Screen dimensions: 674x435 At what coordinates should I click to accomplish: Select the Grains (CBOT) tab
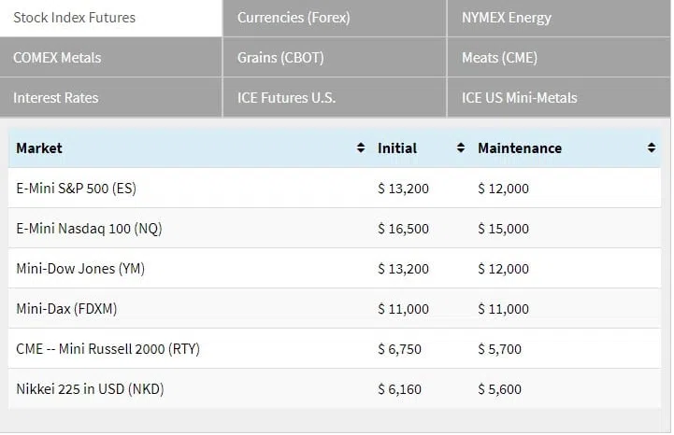pos(335,58)
